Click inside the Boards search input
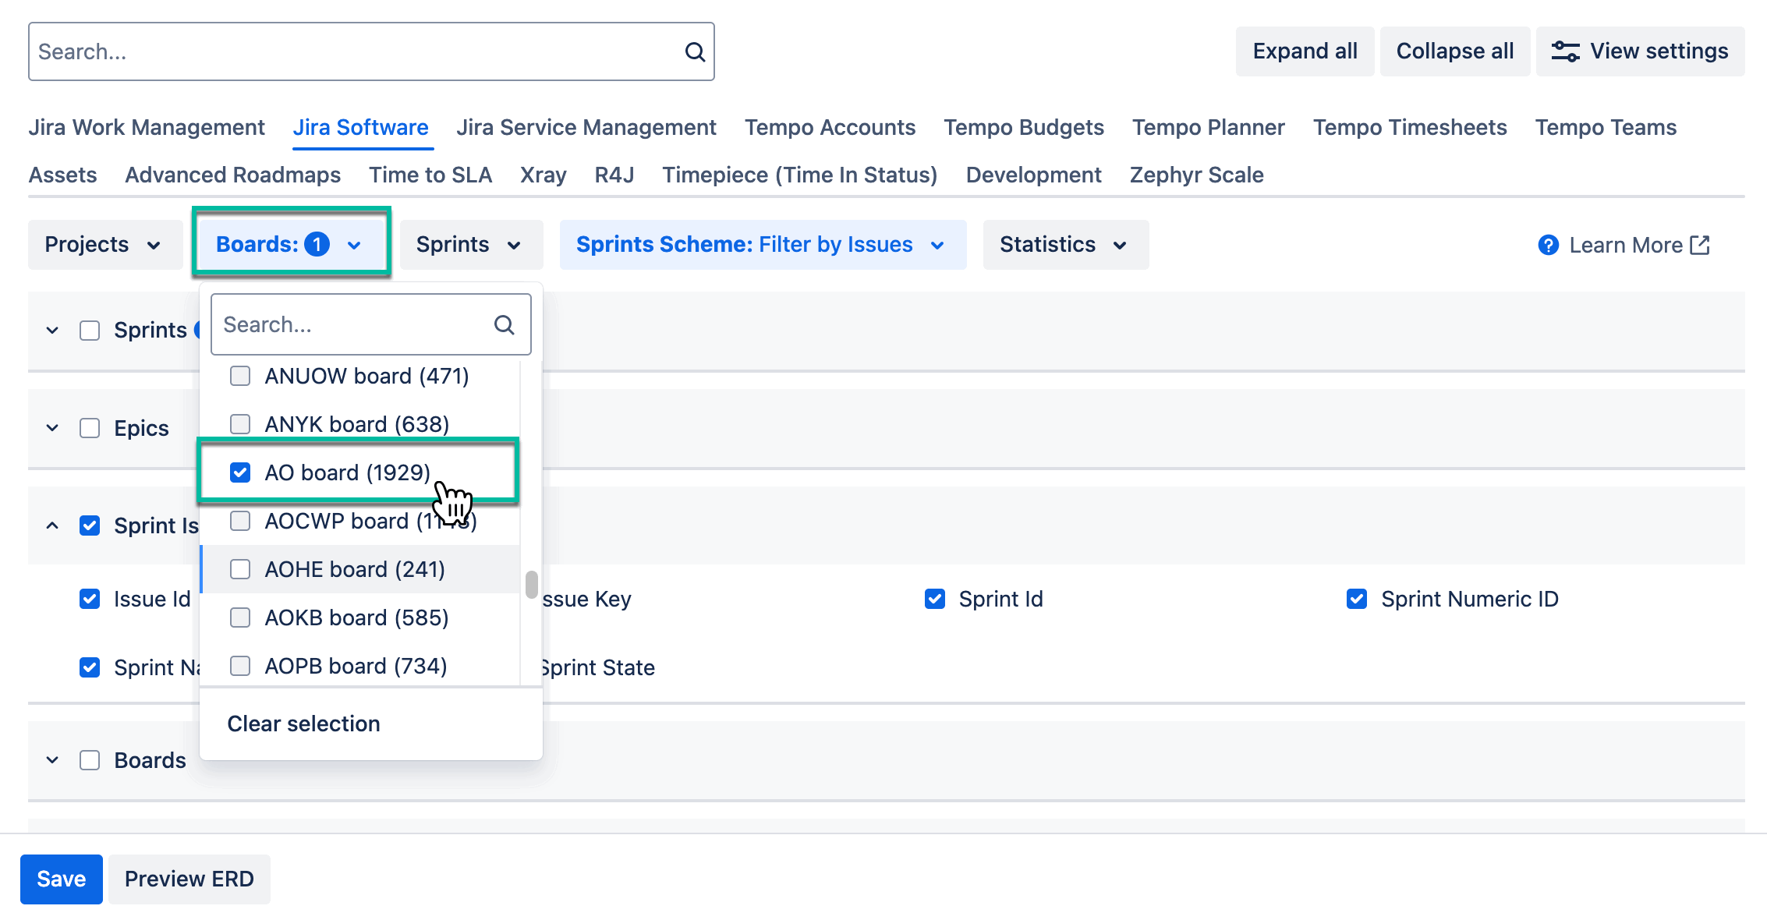This screenshot has height=920, width=1767. 351,324
